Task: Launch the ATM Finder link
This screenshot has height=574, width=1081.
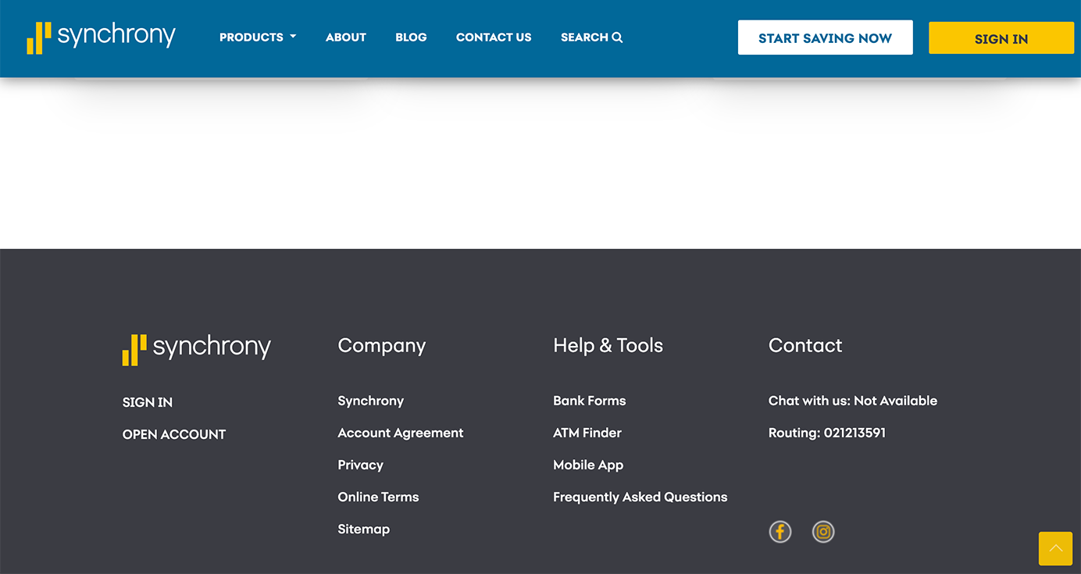Action: 587,433
